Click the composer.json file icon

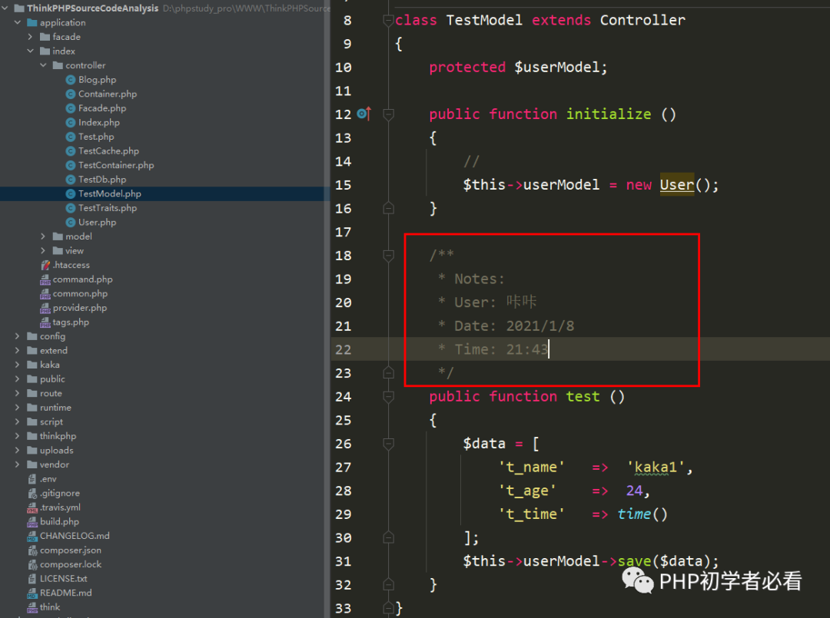pos(32,551)
